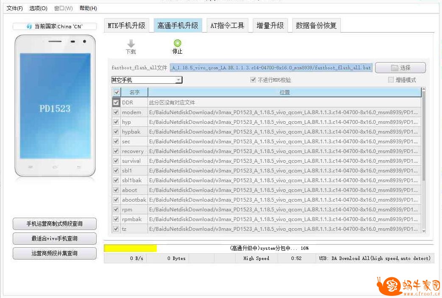The image size is (442, 298).
Task: Switch to the 增量升级 tab
Action: pos(270,26)
